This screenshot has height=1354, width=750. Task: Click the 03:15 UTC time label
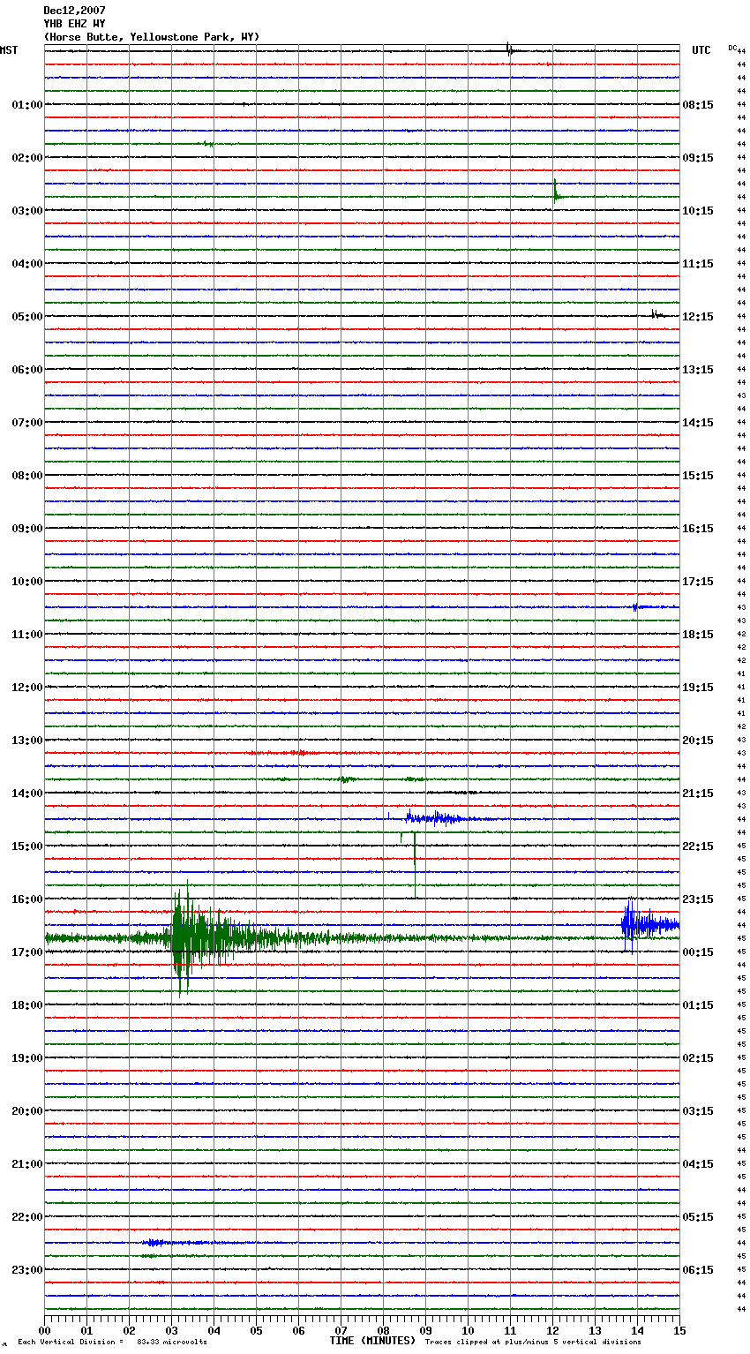[698, 1111]
